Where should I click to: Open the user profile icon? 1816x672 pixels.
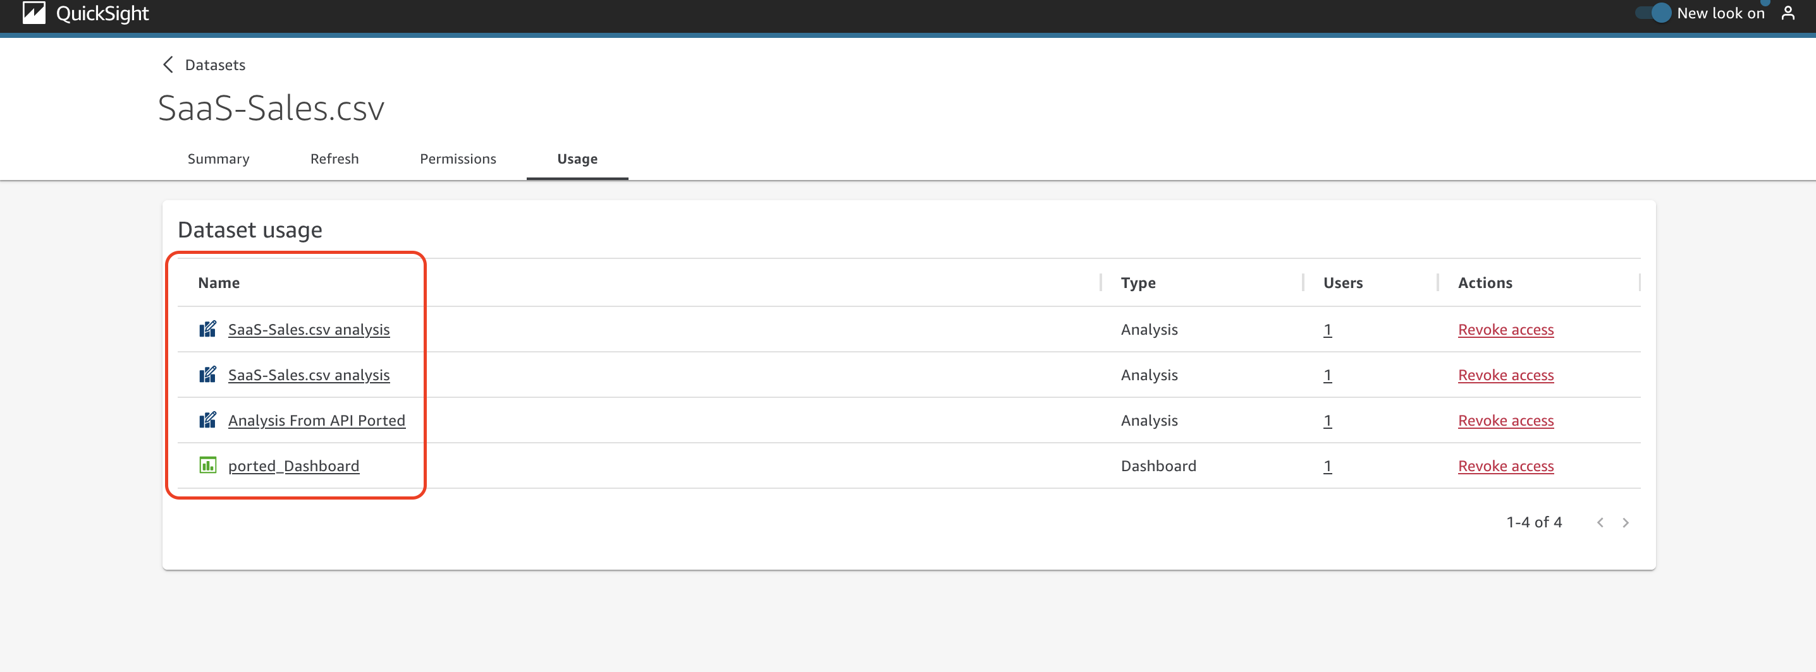(x=1787, y=13)
